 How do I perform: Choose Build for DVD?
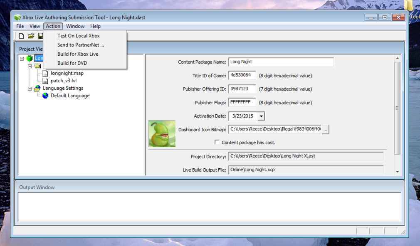pos(85,63)
